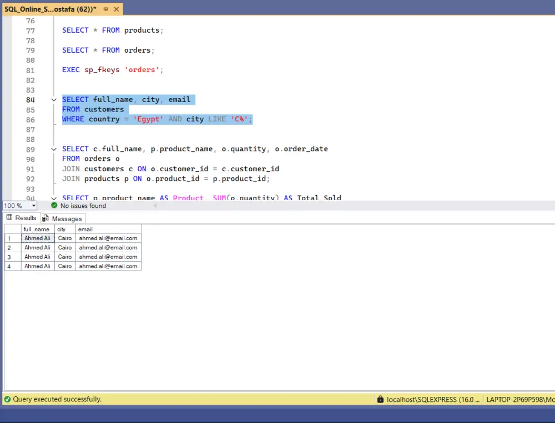Viewport: 555px width, 423px height.
Task: Collapse the JOIN query at line 89
Action: pos(53,149)
